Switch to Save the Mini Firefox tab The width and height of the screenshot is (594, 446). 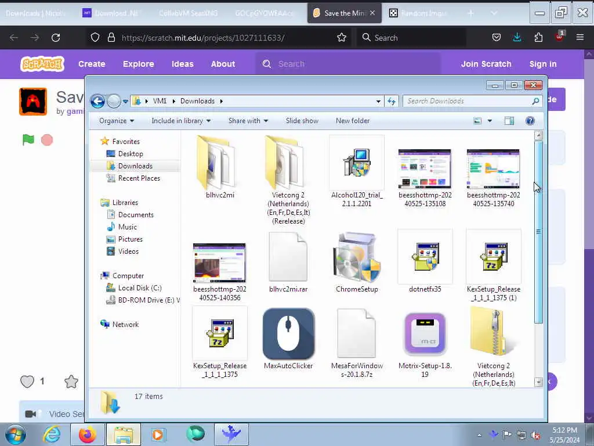pyautogui.click(x=345, y=13)
